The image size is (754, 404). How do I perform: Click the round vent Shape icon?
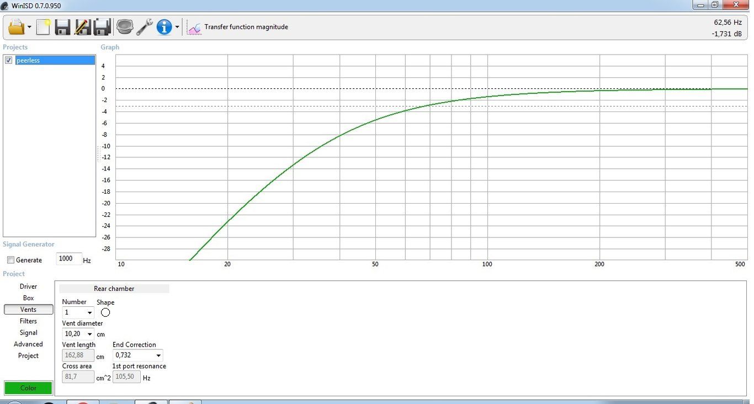pos(105,312)
